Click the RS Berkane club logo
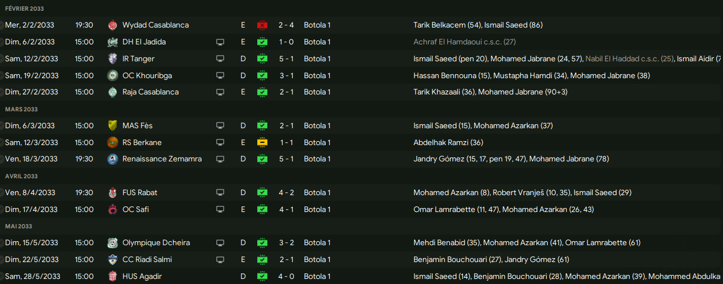723x284 pixels. [x=112, y=142]
